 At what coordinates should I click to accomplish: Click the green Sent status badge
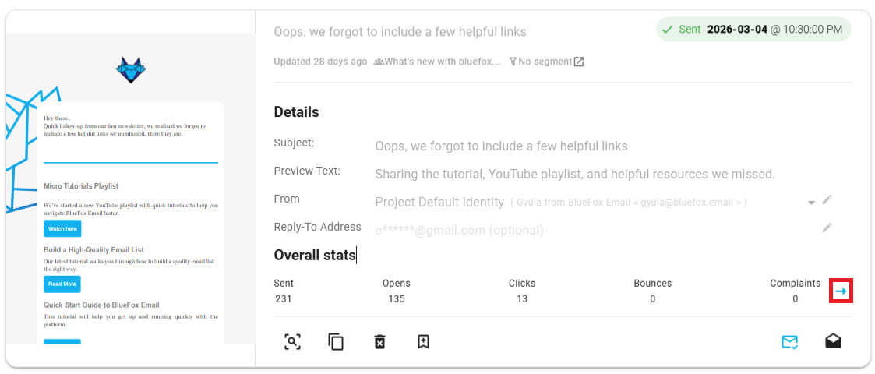point(753,30)
